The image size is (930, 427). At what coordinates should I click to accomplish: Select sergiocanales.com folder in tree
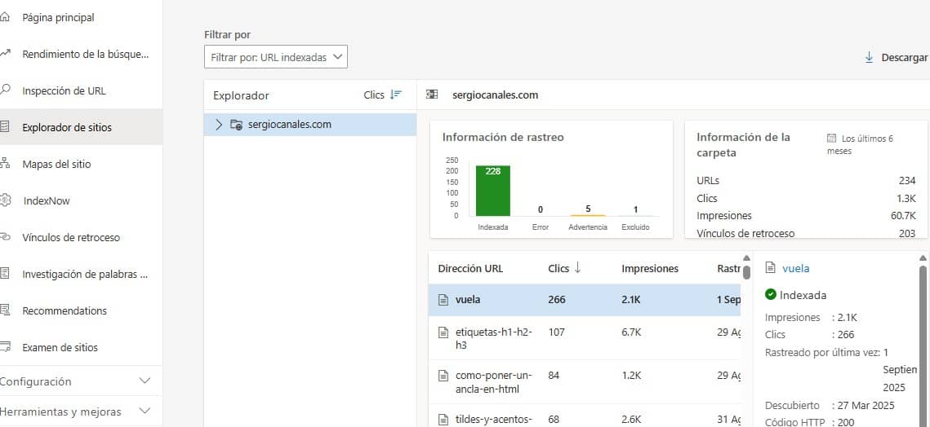coord(310,125)
